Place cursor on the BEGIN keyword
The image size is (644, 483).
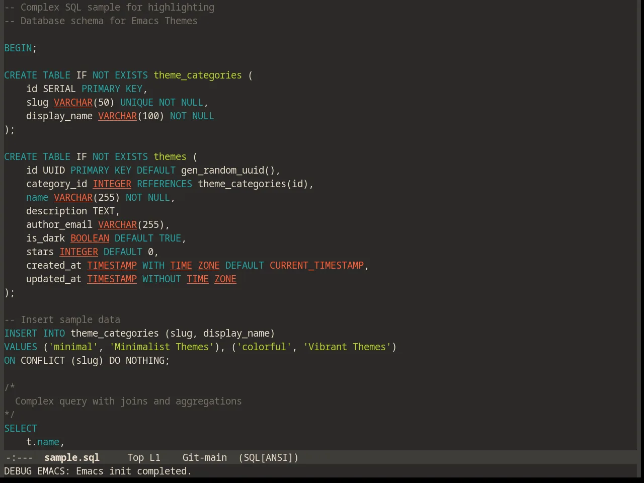(x=18, y=48)
